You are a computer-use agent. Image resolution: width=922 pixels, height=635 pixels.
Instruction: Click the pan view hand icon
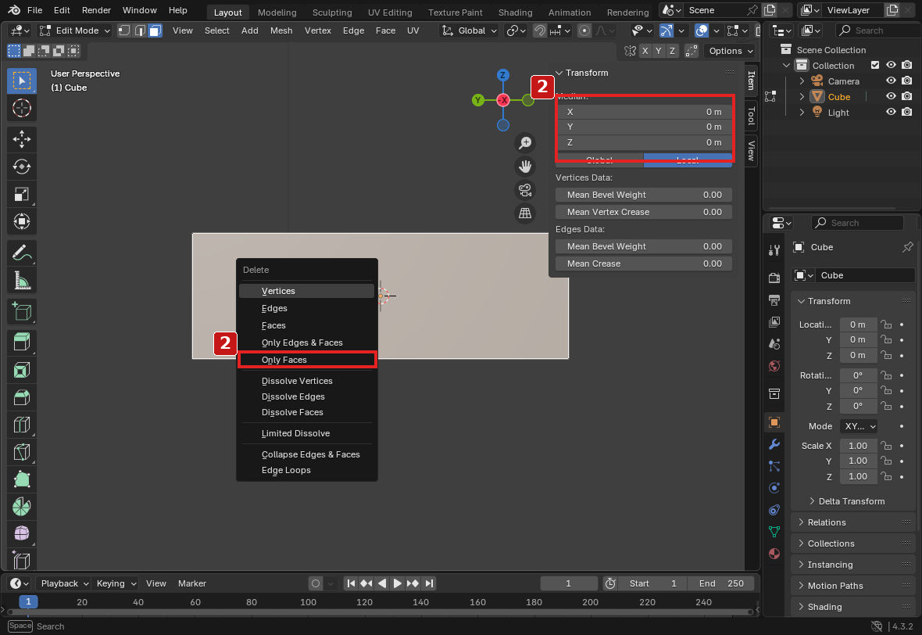click(525, 167)
